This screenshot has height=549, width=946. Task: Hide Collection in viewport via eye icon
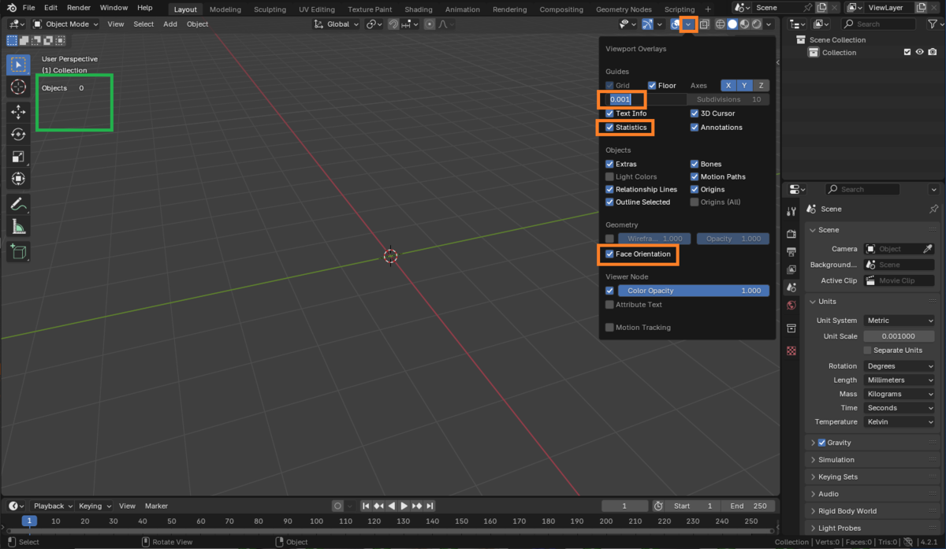[920, 52]
